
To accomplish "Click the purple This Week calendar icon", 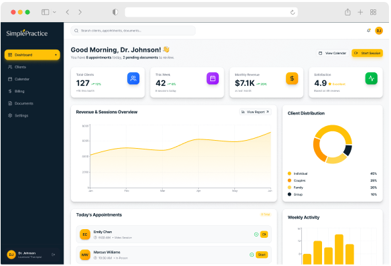I will pos(213,78).
